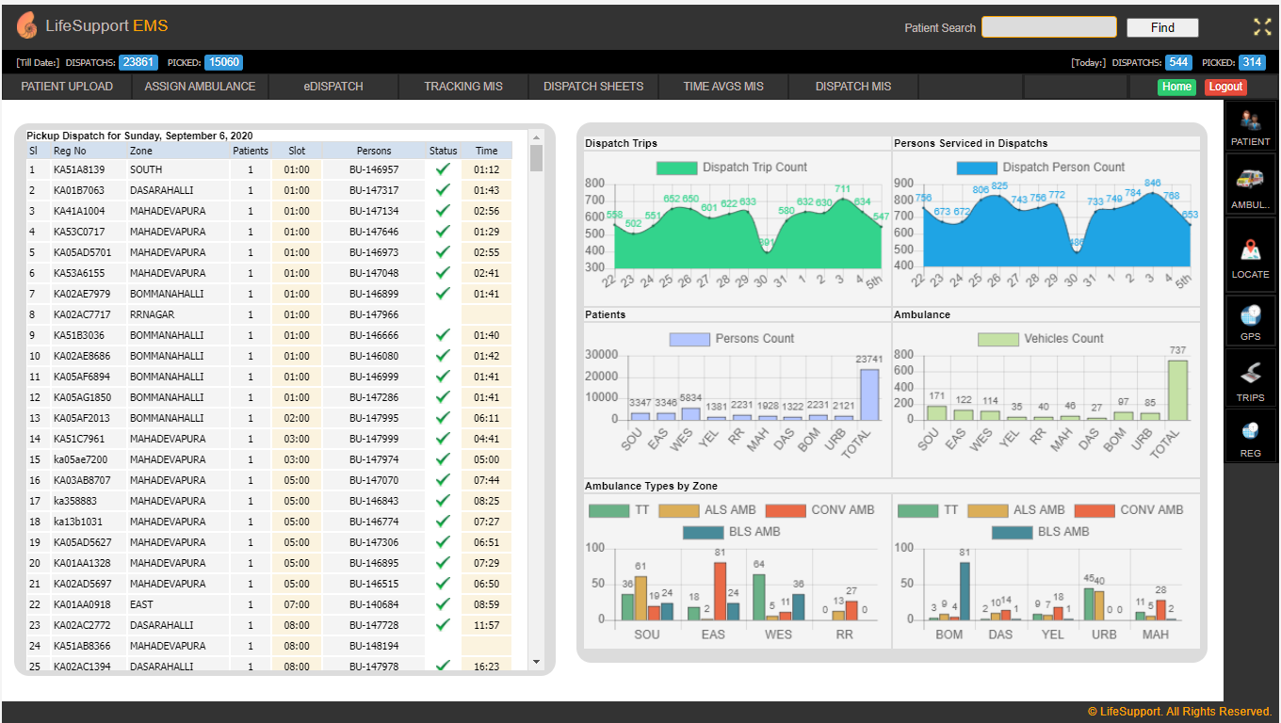Image resolution: width=1281 pixels, height=723 pixels.
Task: Toggle TT legend swatch in left zone chart
Action: pyautogui.click(x=608, y=510)
